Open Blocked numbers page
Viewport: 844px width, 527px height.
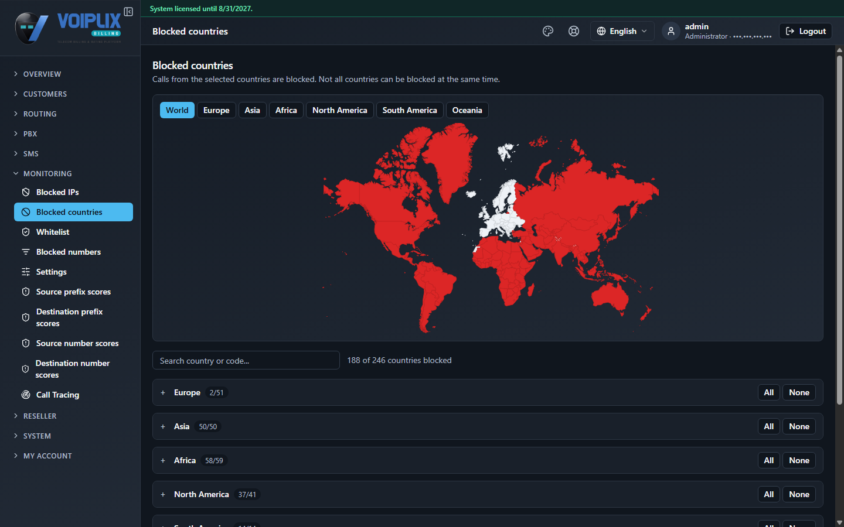click(x=73, y=252)
